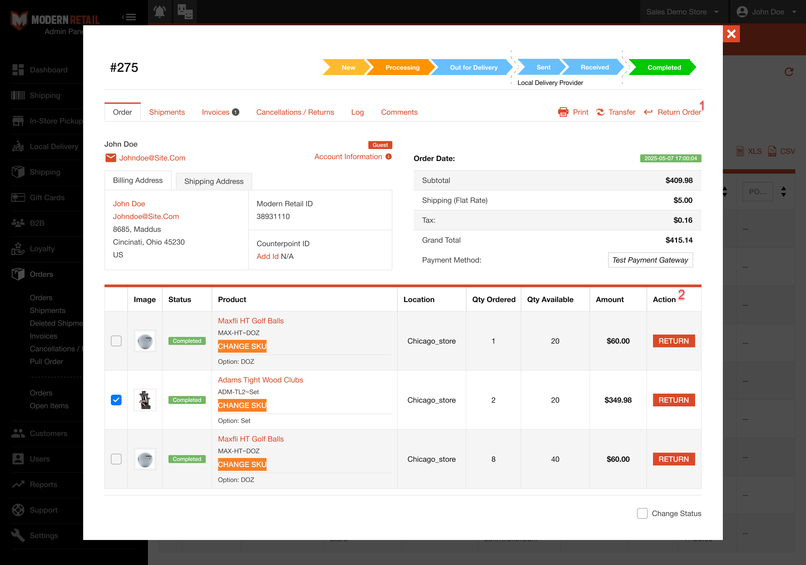The width and height of the screenshot is (806, 565).
Task: Export orders as XLS
Action: [x=749, y=151]
